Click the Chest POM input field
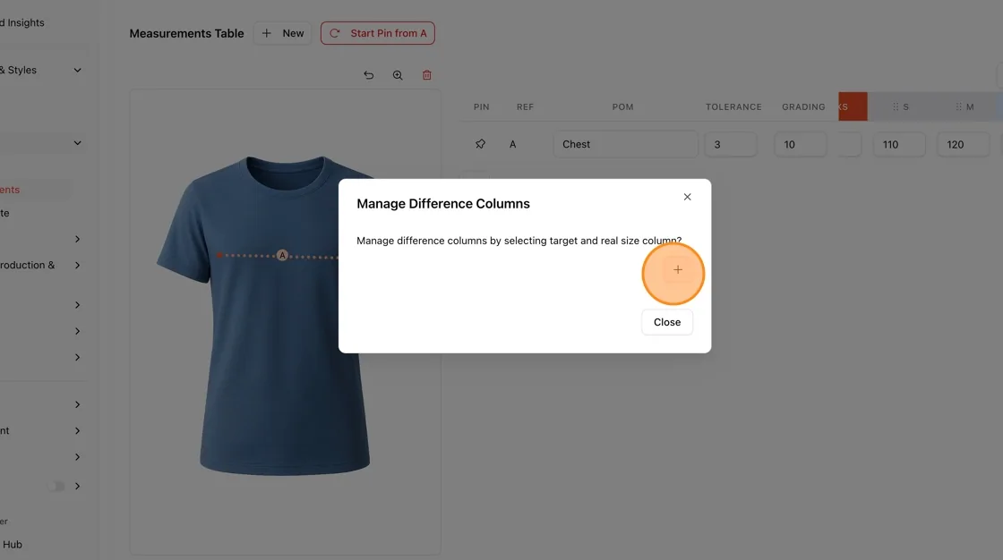 [x=625, y=145]
